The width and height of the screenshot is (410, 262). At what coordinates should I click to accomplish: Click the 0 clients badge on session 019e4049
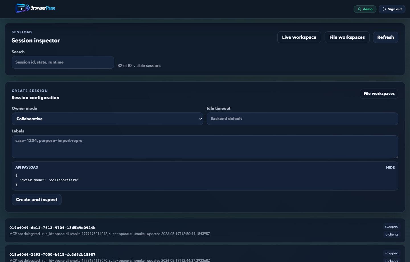[392, 234]
